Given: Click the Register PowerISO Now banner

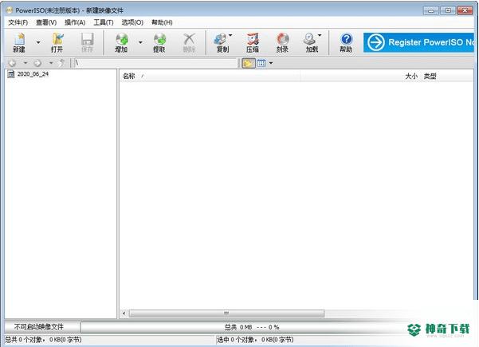Looking at the screenshot, I should pyautogui.click(x=418, y=42).
